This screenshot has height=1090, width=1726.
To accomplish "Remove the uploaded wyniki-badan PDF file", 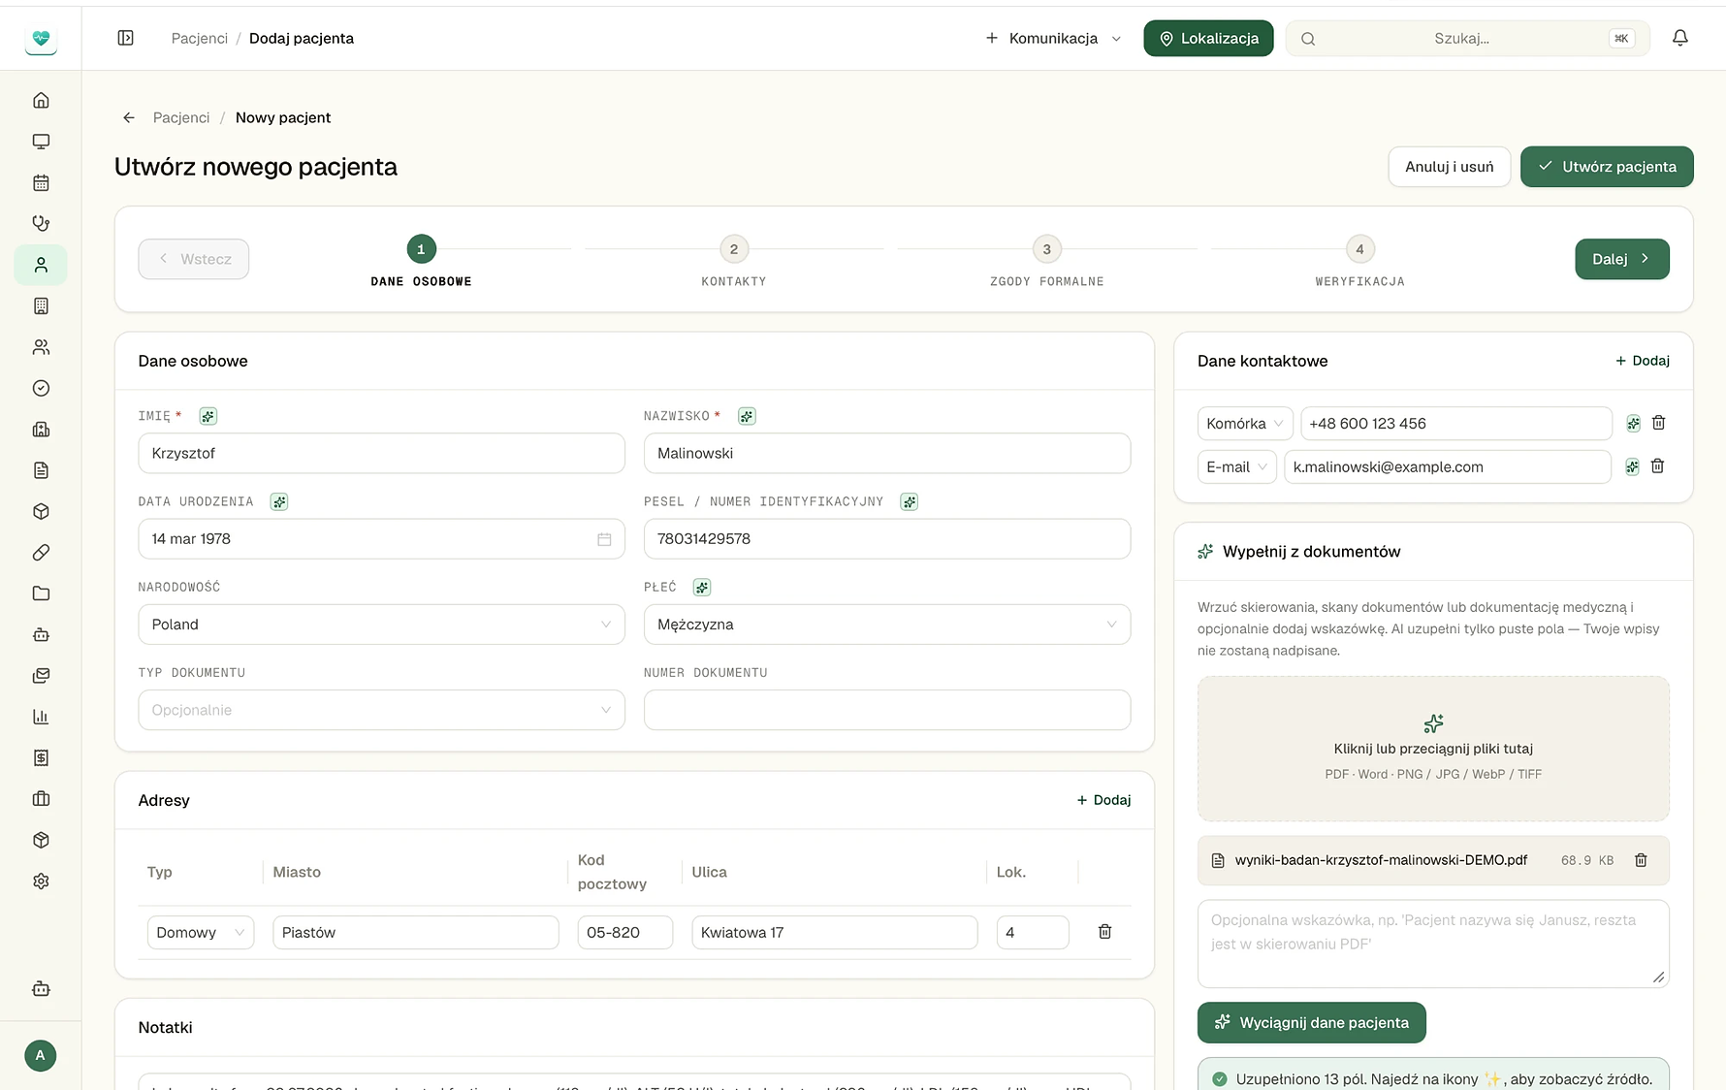I will pyautogui.click(x=1641, y=860).
